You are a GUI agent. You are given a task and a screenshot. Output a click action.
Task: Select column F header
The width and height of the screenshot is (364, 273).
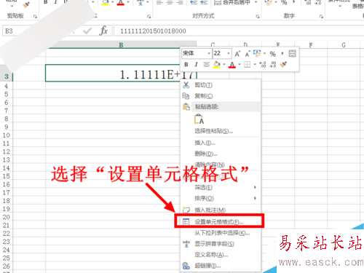tap(311, 45)
